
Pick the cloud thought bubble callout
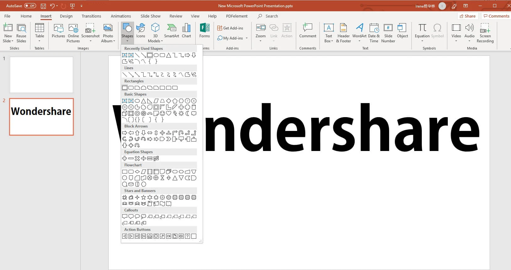[x=144, y=217]
